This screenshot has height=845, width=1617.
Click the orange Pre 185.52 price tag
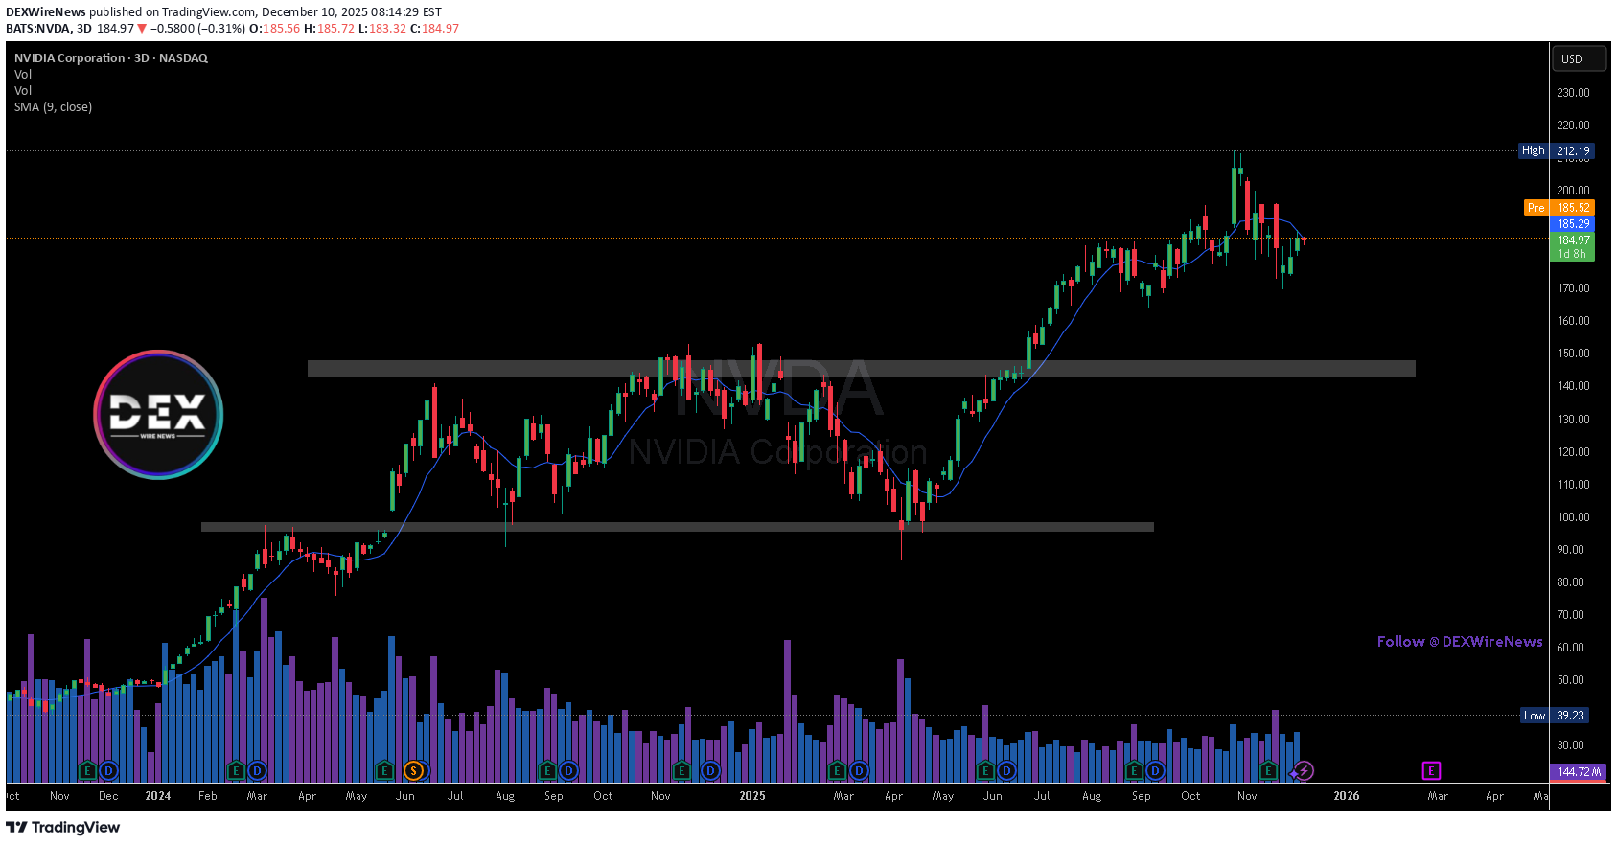coord(1559,208)
